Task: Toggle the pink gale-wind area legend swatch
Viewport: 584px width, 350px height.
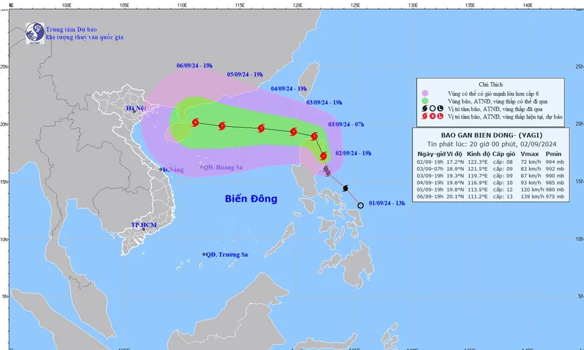Action: pos(425,93)
